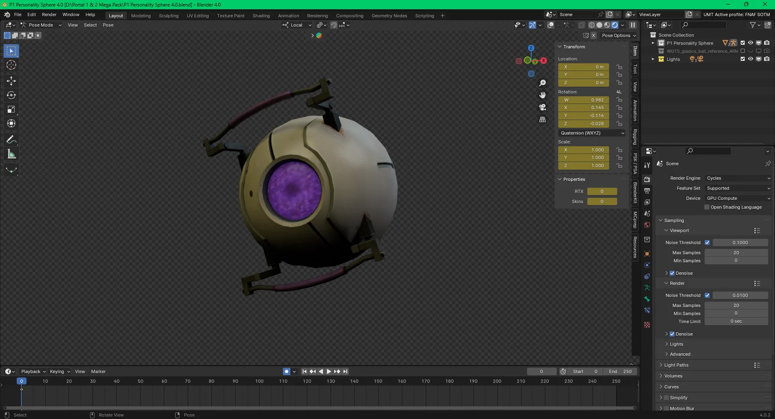775x419 pixels.
Task: Choose the combined Transform tool
Action: coord(11,123)
